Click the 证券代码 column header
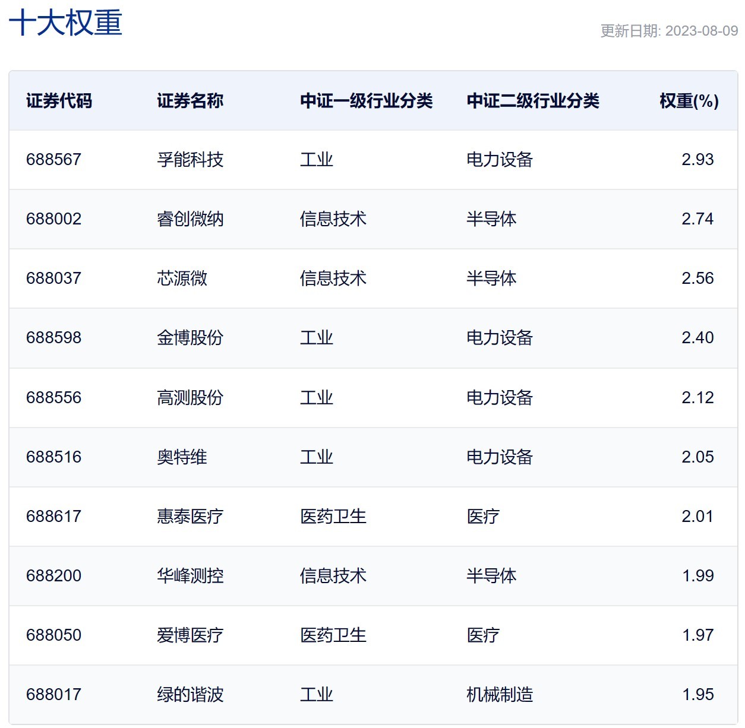The height and width of the screenshot is (728, 745). click(x=59, y=101)
